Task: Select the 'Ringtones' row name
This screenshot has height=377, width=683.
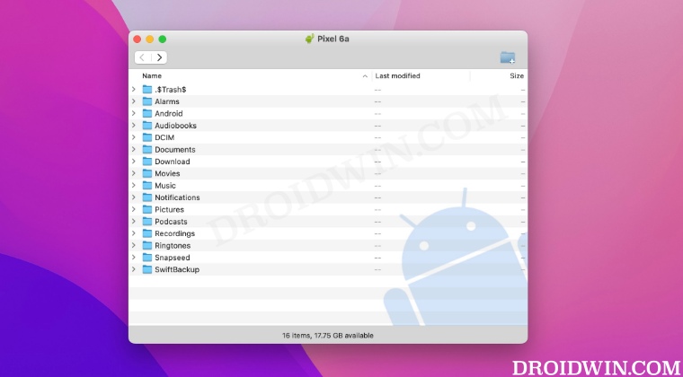Action: coord(173,246)
